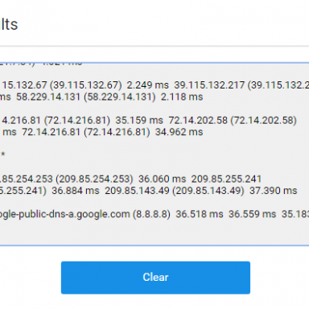Click the google-public-dns-a.google.com hostname
This screenshot has width=309, height=309.
coord(65,214)
